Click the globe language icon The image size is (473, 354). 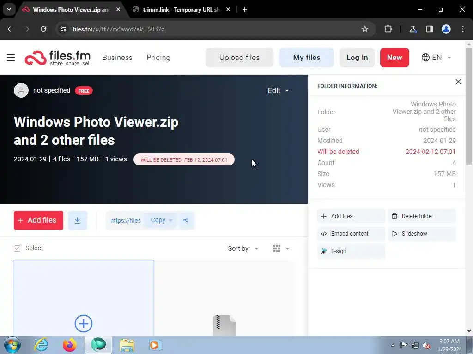coord(425,57)
